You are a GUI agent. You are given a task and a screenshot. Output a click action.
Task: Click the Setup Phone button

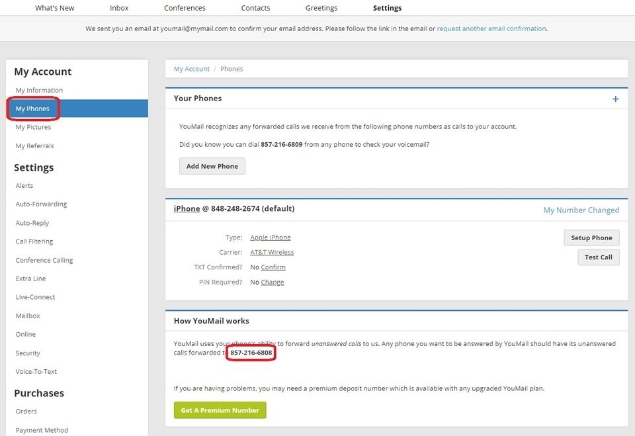[x=591, y=238]
